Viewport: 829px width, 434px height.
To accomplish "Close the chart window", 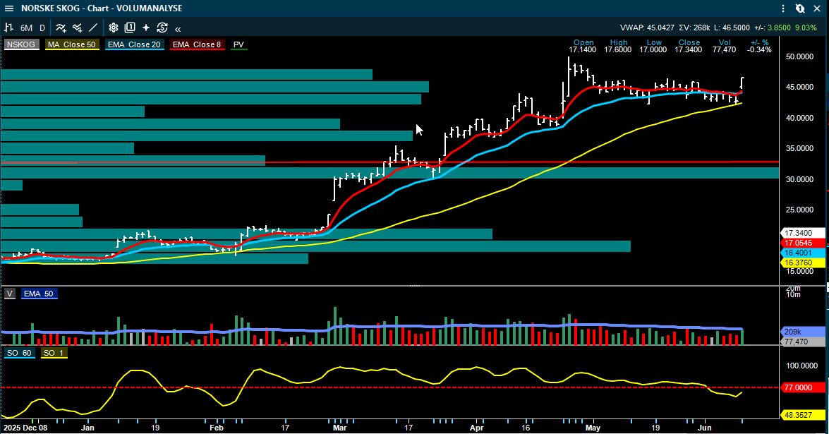I will [x=817, y=8].
